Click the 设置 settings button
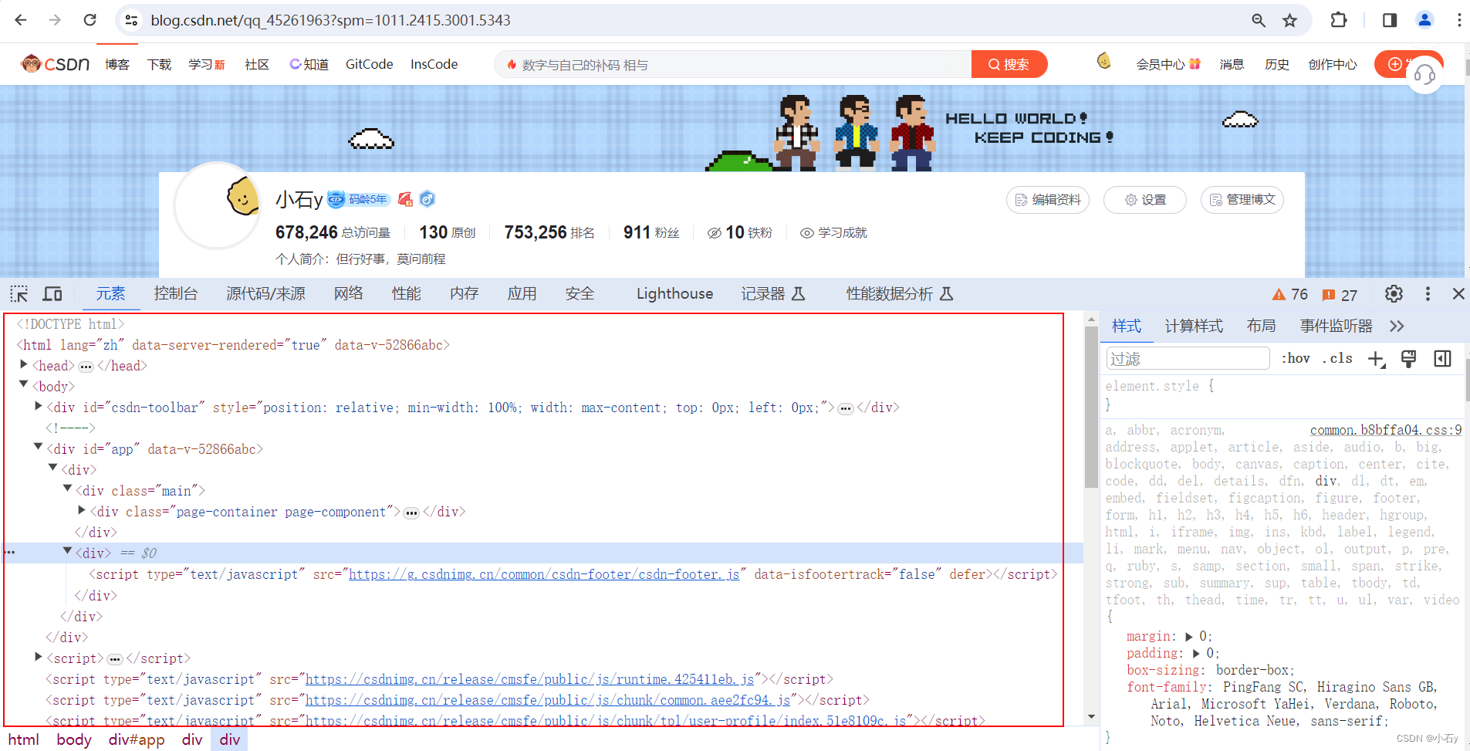This screenshot has height=751, width=1470. click(1145, 200)
